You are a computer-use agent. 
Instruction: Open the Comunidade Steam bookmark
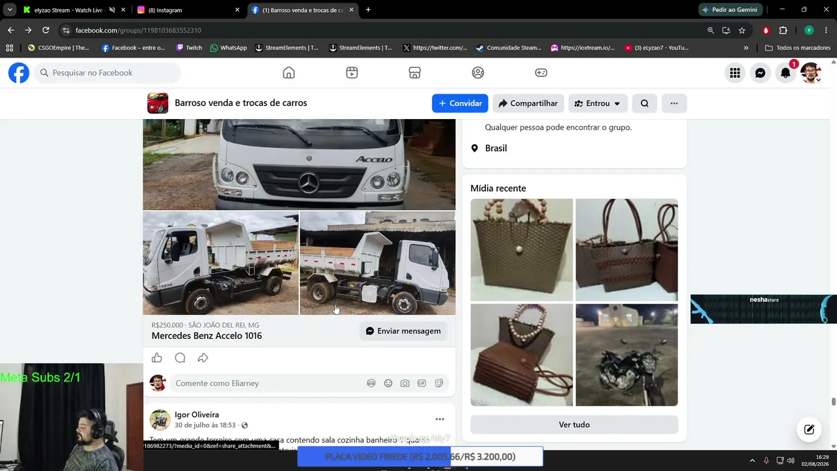click(x=509, y=48)
